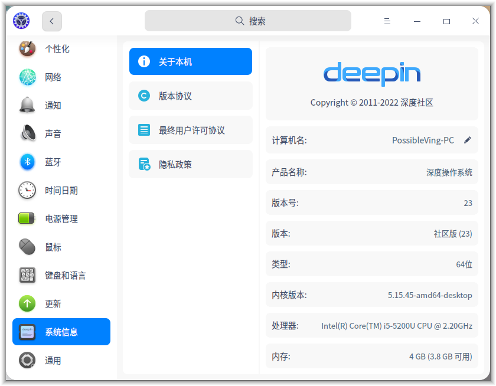Click the 最终用户许可协议 document icon
496x386 pixels.
pyautogui.click(x=144, y=130)
